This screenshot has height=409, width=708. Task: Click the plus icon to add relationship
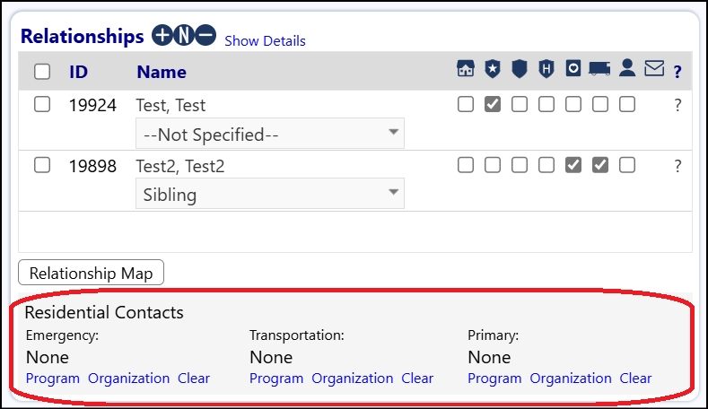pyautogui.click(x=162, y=35)
